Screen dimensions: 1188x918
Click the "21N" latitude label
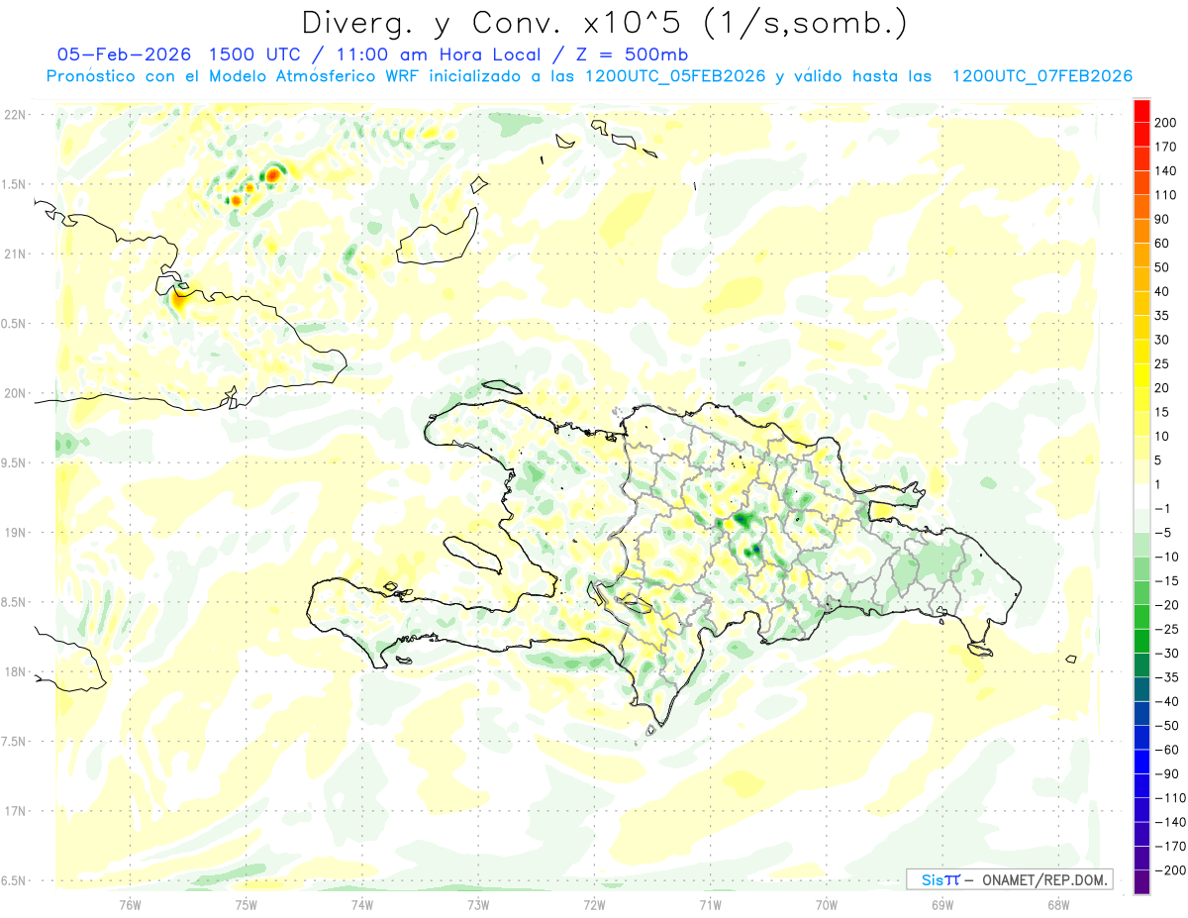15,254
